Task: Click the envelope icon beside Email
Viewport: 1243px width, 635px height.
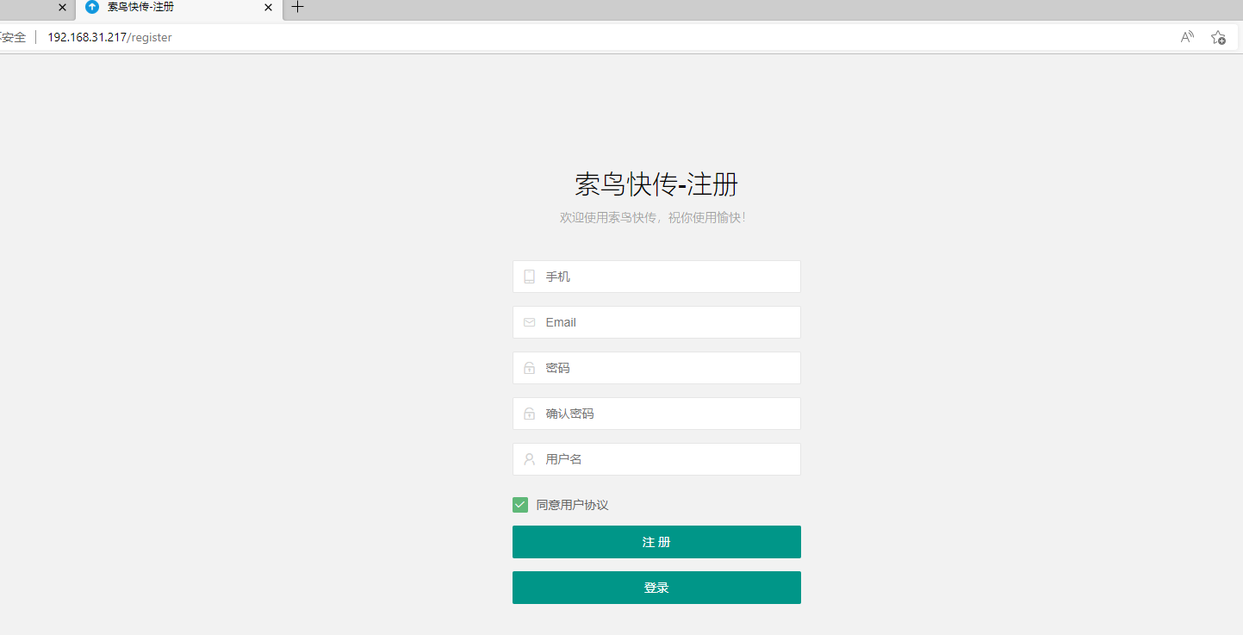Action: pyautogui.click(x=529, y=322)
